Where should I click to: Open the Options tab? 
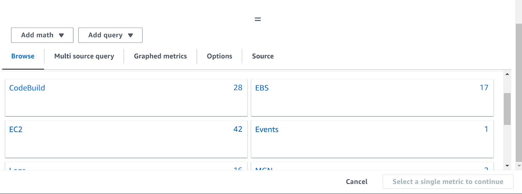click(x=220, y=56)
